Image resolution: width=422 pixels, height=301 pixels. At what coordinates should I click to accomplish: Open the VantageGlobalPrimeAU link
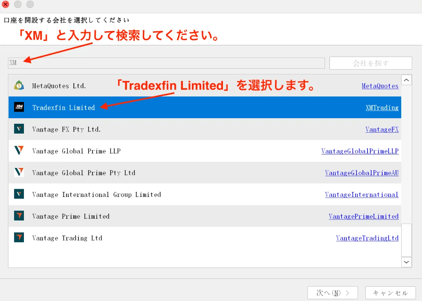click(362, 173)
